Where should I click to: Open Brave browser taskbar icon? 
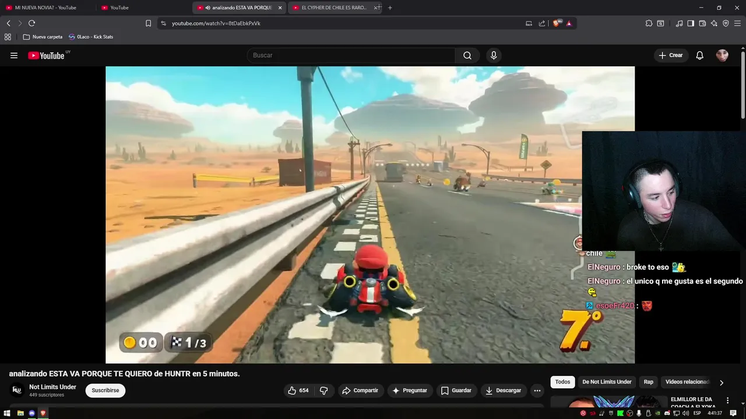[x=43, y=413]
